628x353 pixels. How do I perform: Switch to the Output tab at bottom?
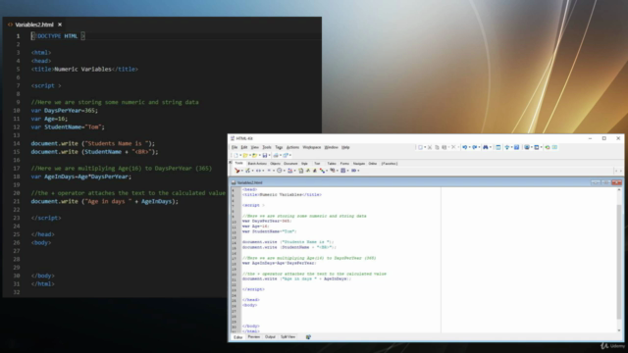270,337
